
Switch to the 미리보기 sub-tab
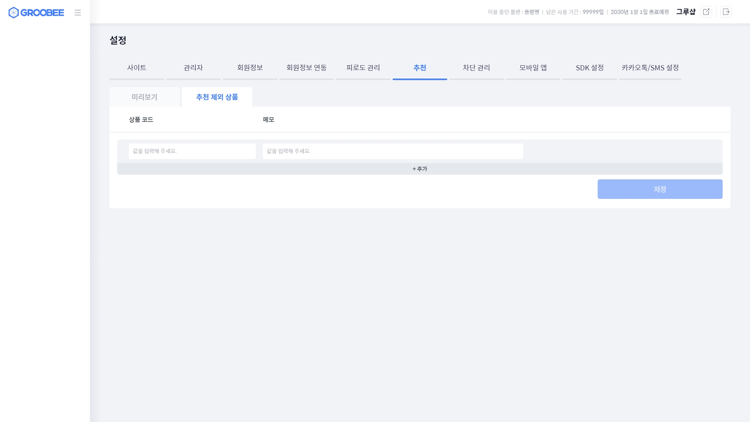[145, 97]
